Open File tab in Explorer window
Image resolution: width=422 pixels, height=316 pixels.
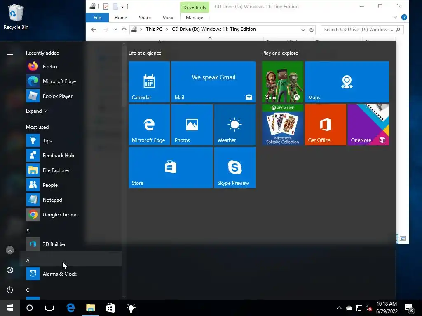tap(97, 18)
